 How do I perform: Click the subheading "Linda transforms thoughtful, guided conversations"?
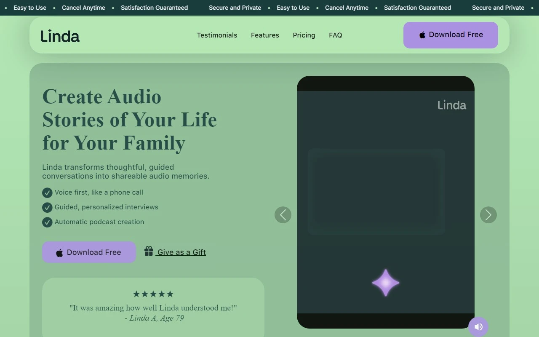point(126,171)
